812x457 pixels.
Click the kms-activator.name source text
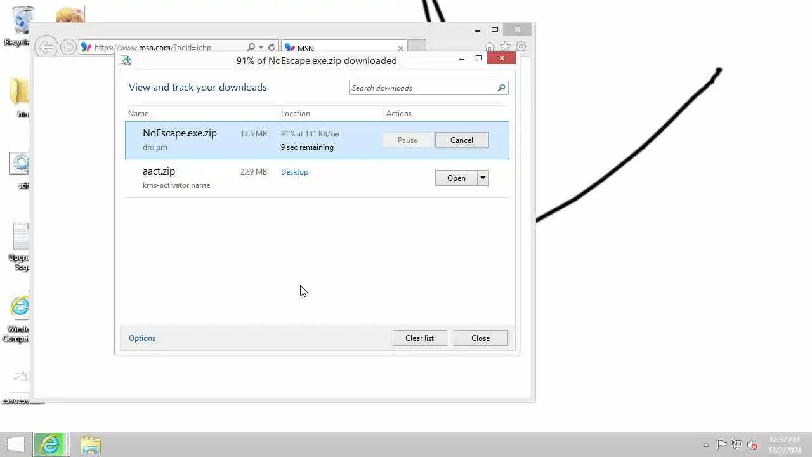(x=176, y=185)
